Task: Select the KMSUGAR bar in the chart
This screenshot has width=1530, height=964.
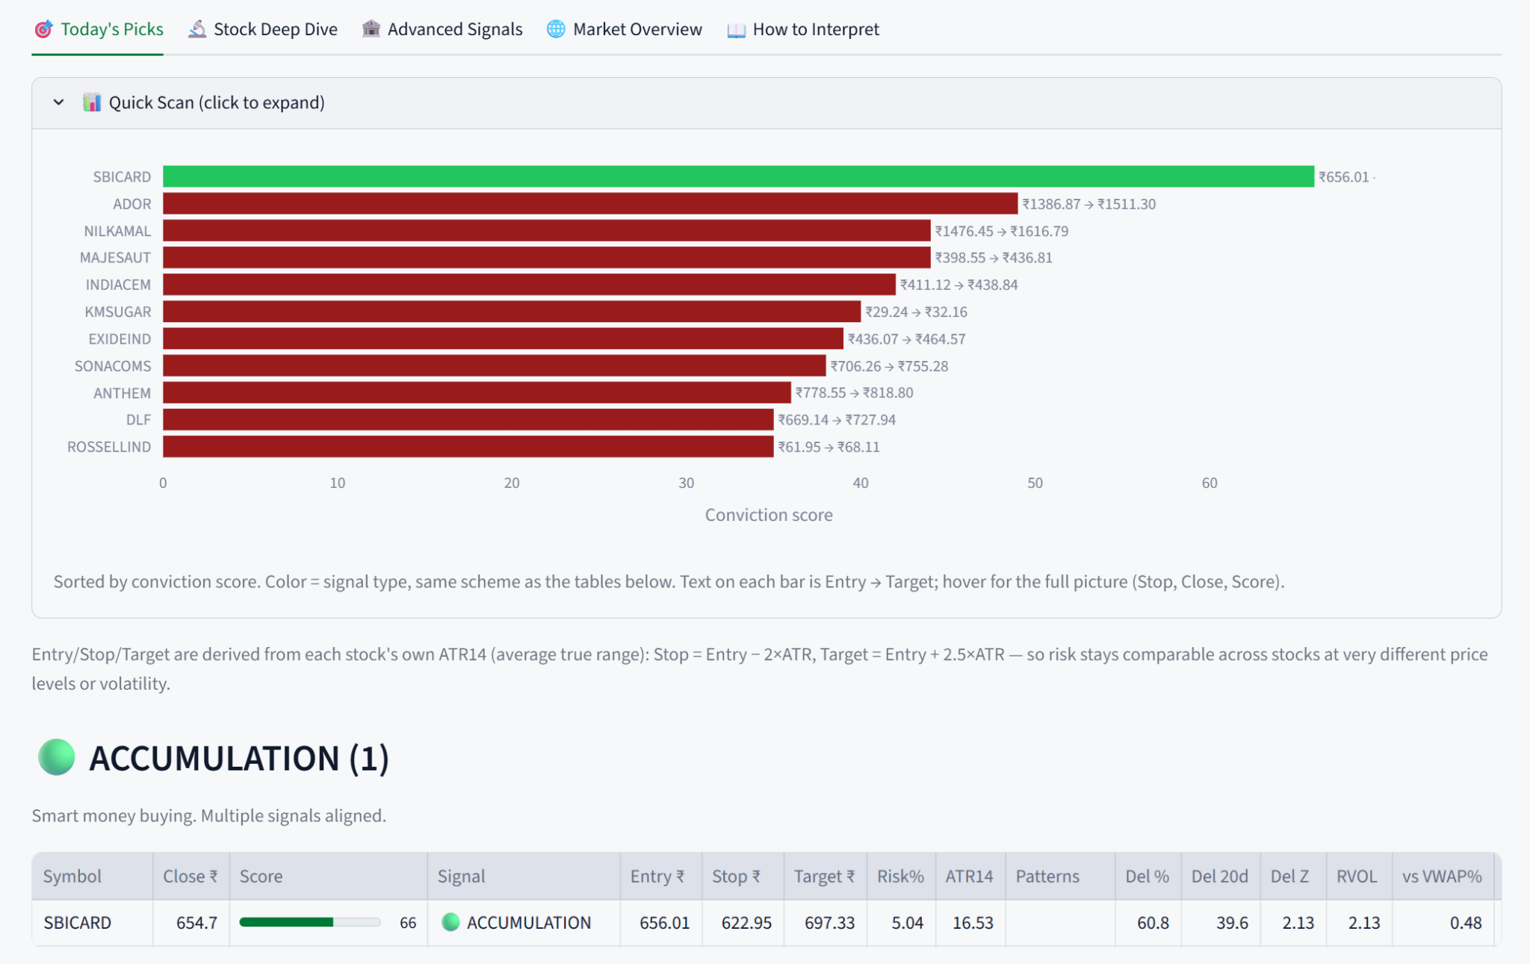Action: pos(512,312)
